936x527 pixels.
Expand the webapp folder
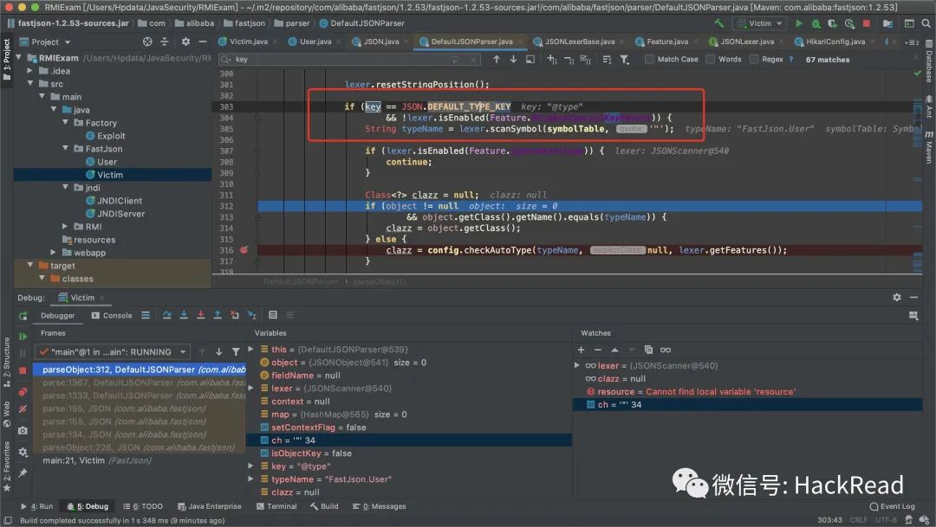coord(54,253)
